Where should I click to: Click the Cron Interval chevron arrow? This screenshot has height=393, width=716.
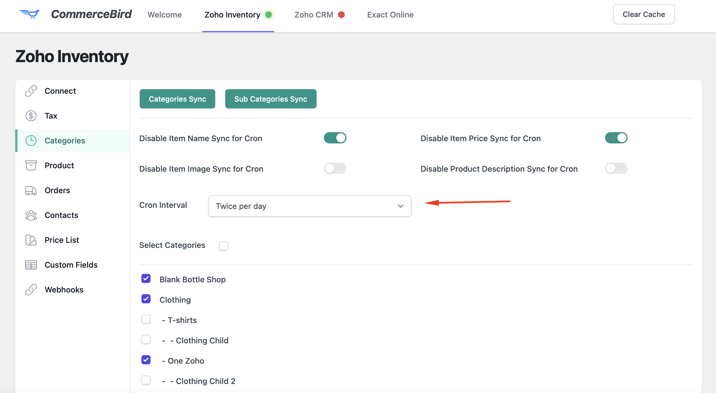click(x=401, y=206)
